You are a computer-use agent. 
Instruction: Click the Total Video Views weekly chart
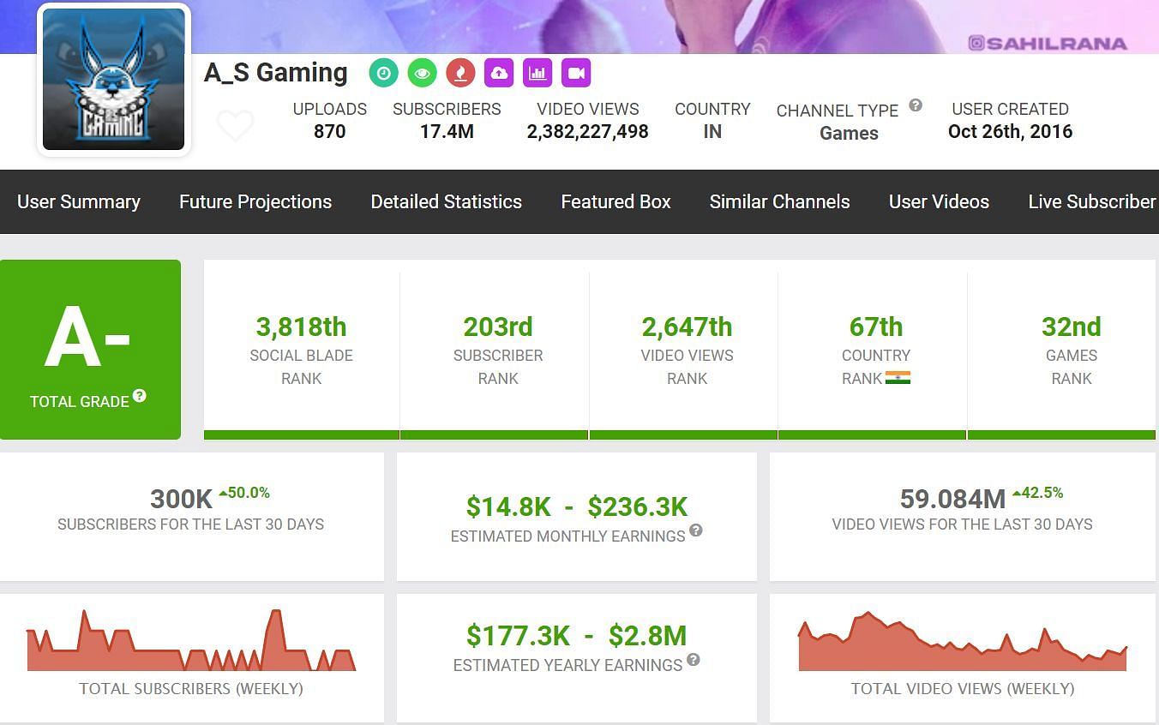(963, 641)
